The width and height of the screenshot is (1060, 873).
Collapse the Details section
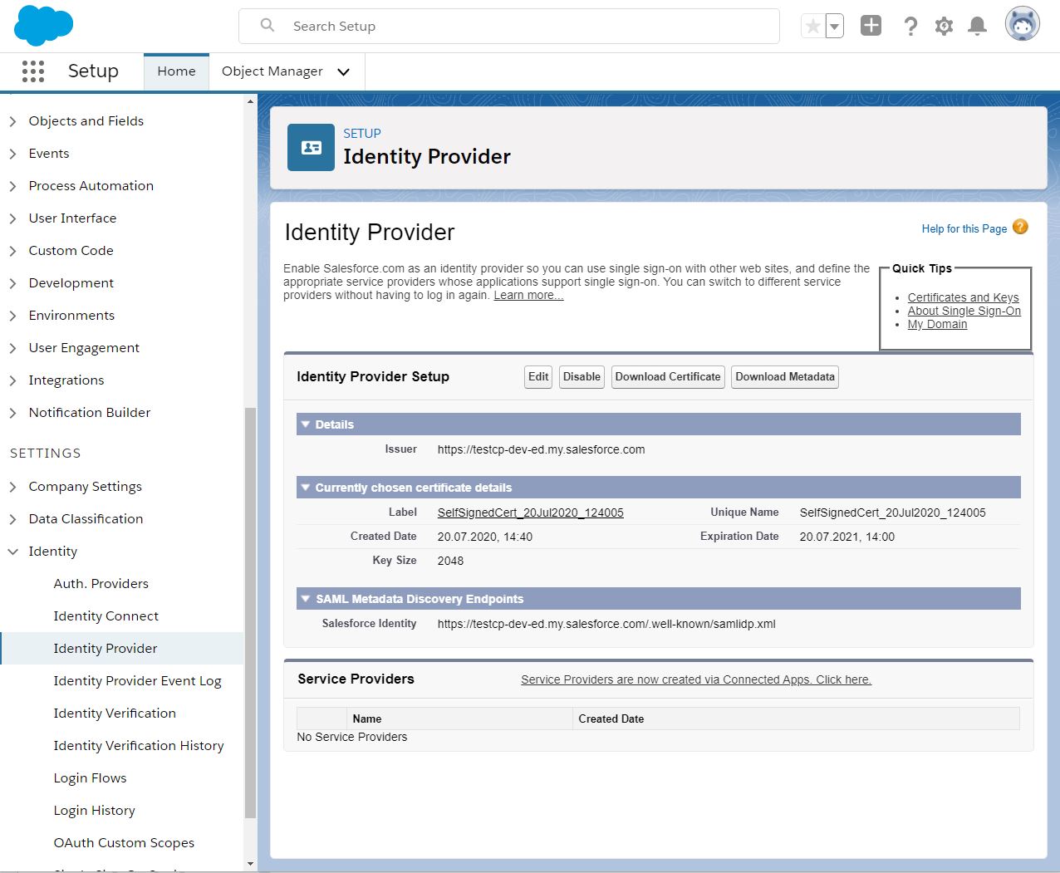coord(305,424)
